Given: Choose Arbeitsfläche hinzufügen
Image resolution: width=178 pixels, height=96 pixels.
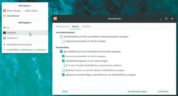Looking at the screenshot, I should click(x=25, y=45).
